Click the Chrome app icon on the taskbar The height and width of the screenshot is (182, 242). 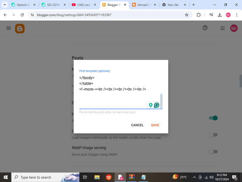120,177
